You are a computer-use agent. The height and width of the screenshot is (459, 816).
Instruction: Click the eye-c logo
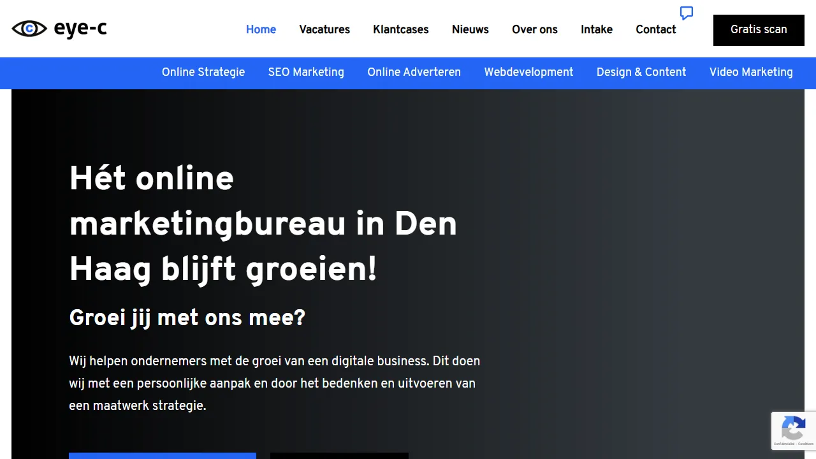[59, 29]
